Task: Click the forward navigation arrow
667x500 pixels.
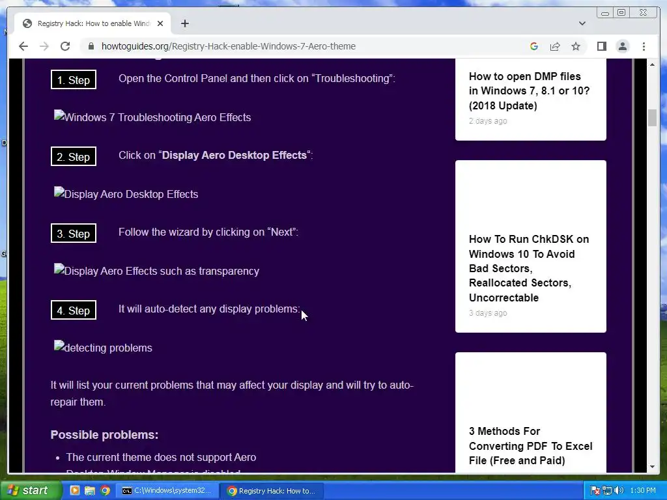Action: (44, 46)
